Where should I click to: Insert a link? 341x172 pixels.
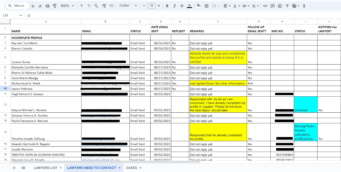265,6
